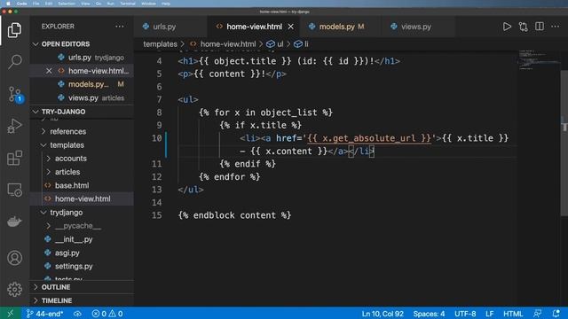Open the Remote Explorer view
The height and width of the screenshot is (319, 568).
[14, 190]
